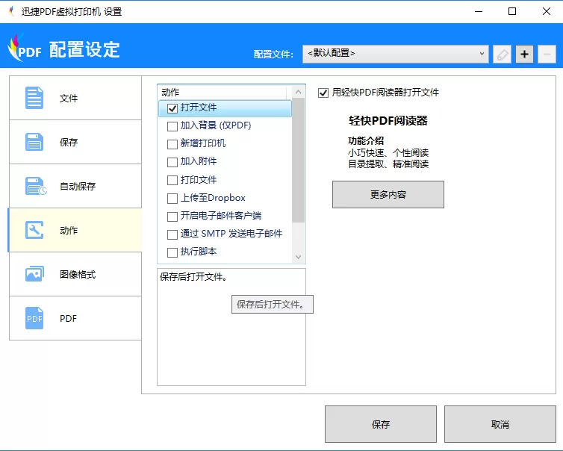Screen dimensions: 563x451
Task: Click the bottom 保存 button
Action: click(x=381, y=424)
